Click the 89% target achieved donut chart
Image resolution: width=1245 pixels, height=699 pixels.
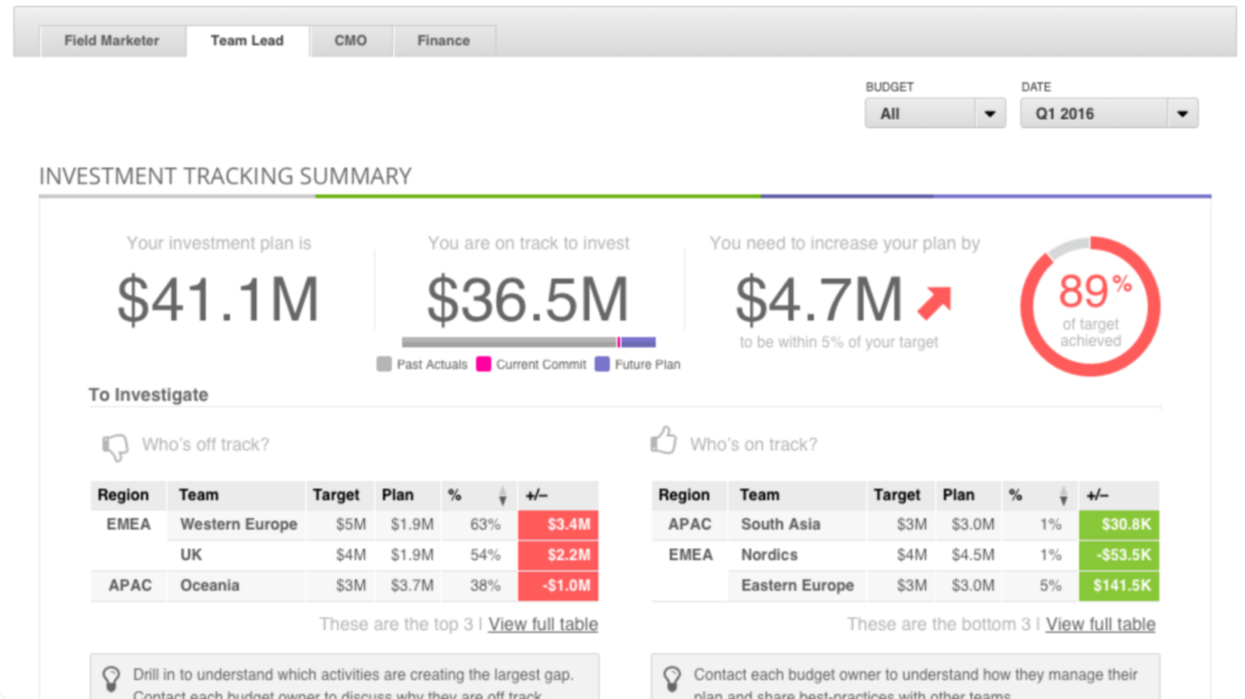pos(1089,304)
